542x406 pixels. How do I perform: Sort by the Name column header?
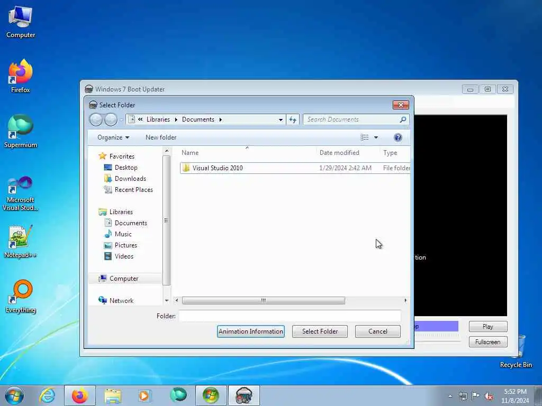click(x=248, y=153)
